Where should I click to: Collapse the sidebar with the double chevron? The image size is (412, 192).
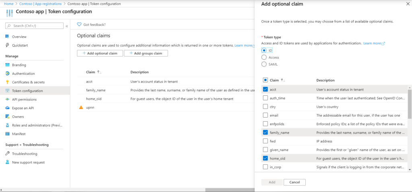pyautogui.click(x=67, y=26)
